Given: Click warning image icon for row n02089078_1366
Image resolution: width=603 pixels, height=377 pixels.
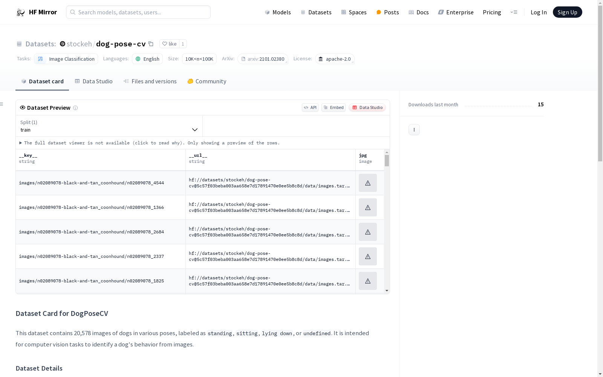Looking at the screenshot, I should [x=368, y=207].
